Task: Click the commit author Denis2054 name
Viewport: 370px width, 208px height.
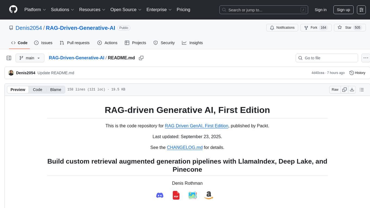Action: point(26,73)
